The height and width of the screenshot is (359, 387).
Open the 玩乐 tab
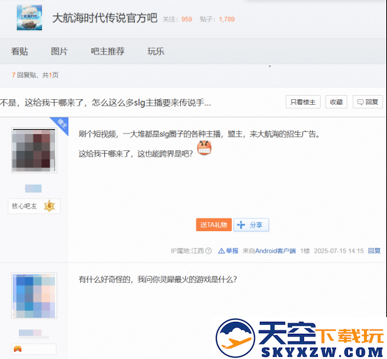[156, 51]
